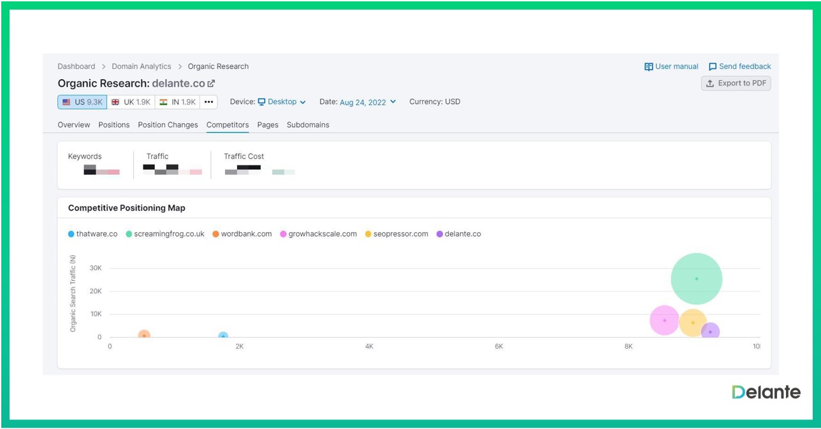The image size is (821, 429).
Task: Open Domain Analytics breadcrumb
Action: click(x=142, y=66)
